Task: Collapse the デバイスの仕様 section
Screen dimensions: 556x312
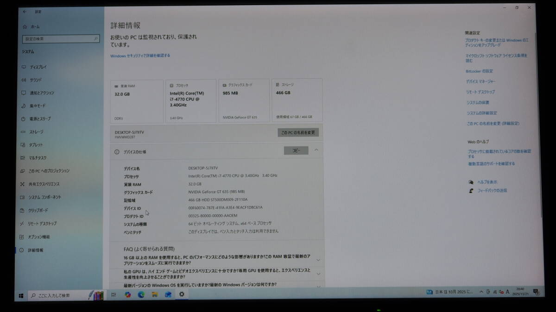Action: point(316,150)
